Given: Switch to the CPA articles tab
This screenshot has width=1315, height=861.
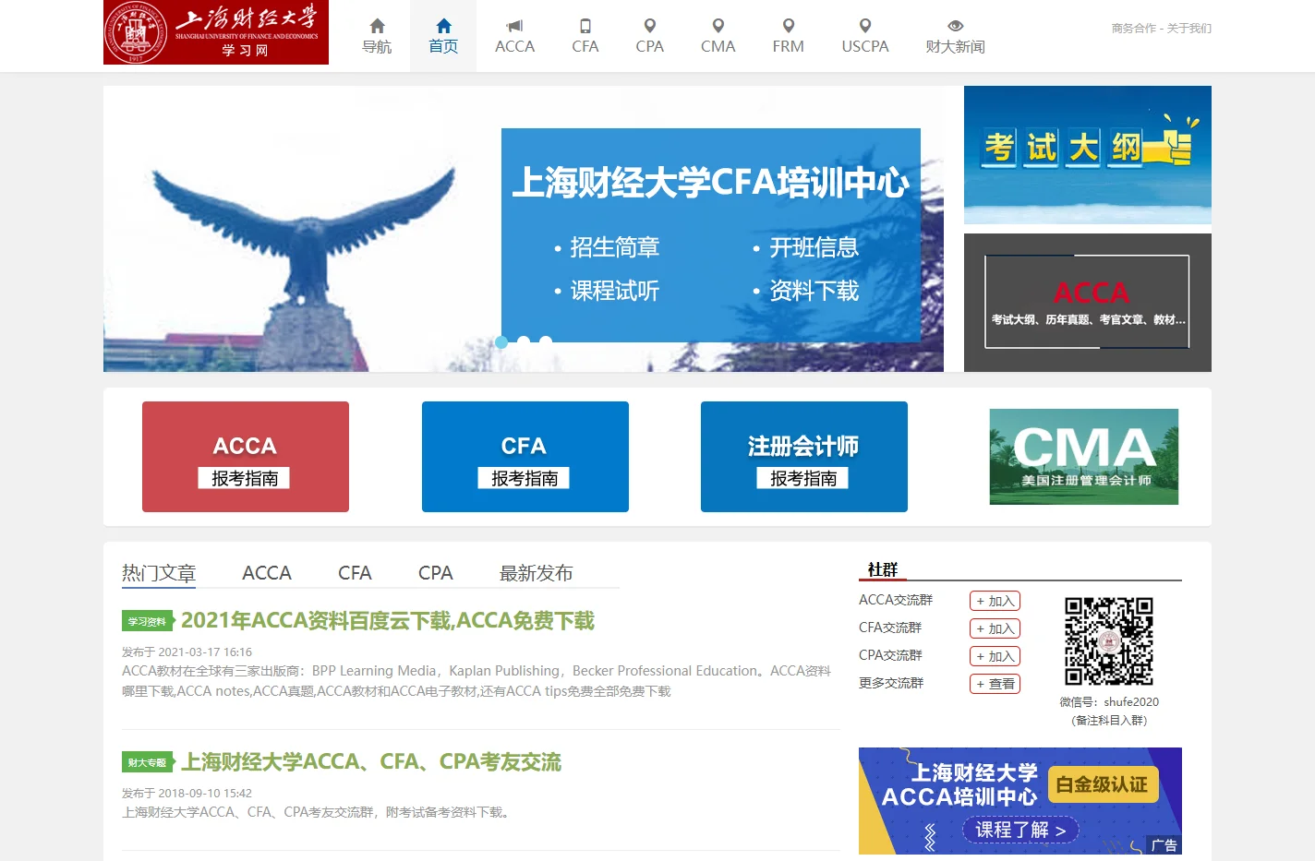Looking at the screenshot, I should (x=436, y=573).
